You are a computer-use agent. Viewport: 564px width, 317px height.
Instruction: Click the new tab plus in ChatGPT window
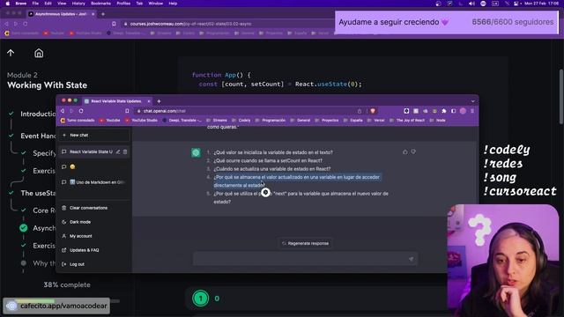pyautogui.click(x=159, y=101)
